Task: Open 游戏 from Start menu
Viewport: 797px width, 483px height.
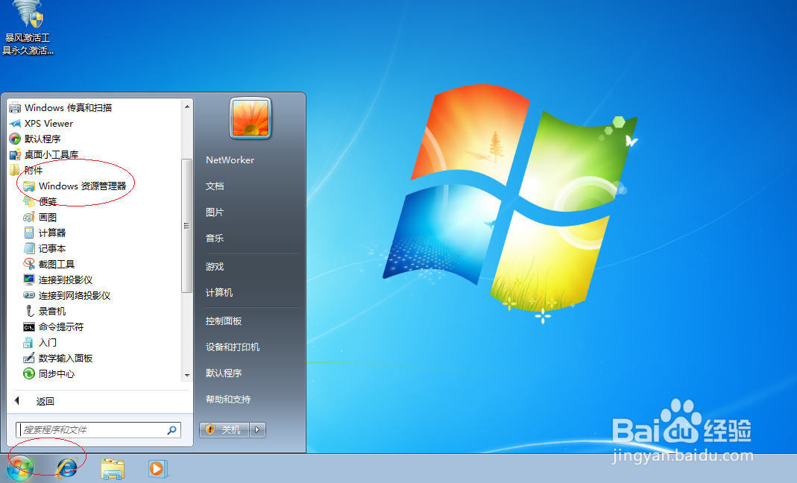Action: (215, 266)
